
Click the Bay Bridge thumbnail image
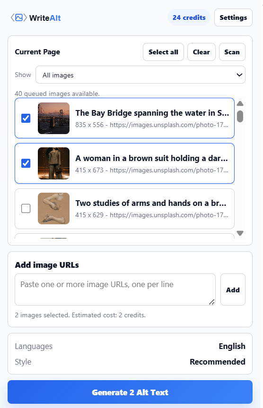(x=54, y=118)
